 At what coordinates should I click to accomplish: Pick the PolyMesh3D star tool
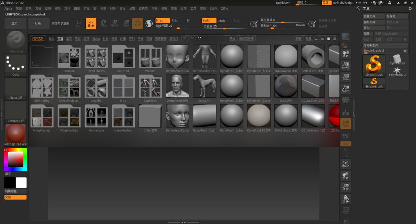pyautogui.click(x=397, y=70)
